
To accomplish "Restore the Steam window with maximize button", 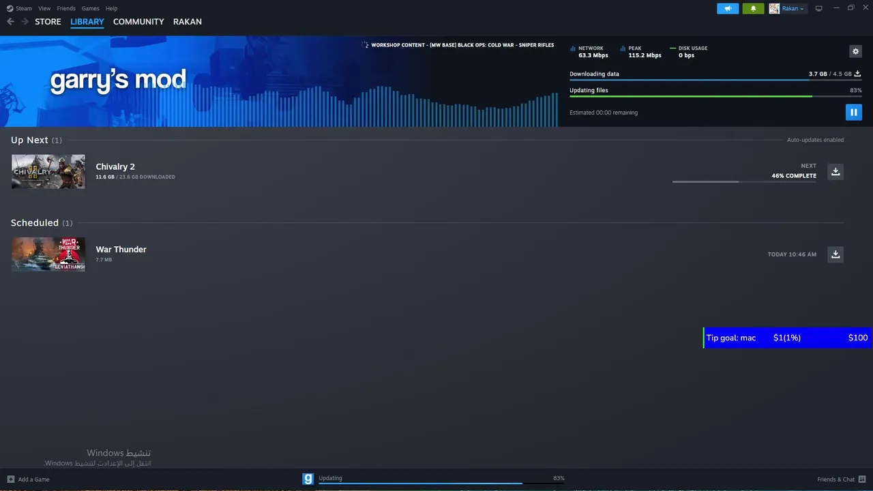I will pos(850,8).
